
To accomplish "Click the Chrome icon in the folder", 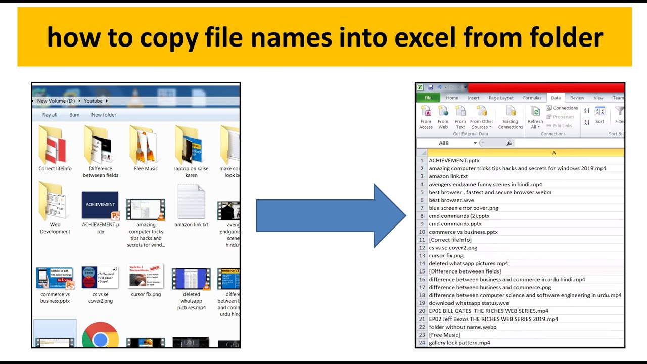I will (100, 335).
